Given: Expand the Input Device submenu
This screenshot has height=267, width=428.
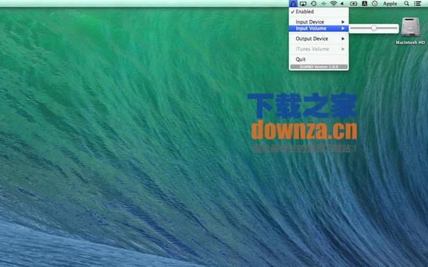Looking at the screenshot, I should coord(319,22).
